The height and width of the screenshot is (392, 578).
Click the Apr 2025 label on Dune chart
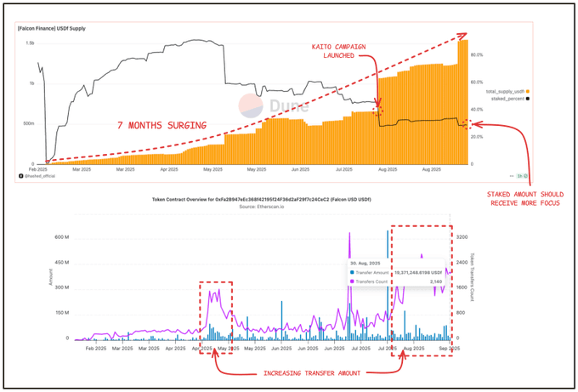[x=169, y=169]
